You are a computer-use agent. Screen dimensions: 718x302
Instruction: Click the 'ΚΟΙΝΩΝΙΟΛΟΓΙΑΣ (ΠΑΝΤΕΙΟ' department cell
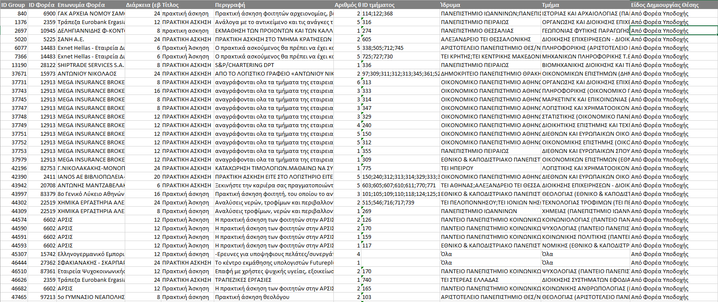tap(585, 220)
